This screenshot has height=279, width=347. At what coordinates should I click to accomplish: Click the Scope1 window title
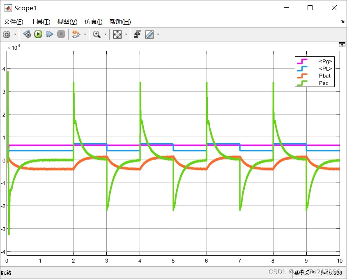[x=25, y=8]
